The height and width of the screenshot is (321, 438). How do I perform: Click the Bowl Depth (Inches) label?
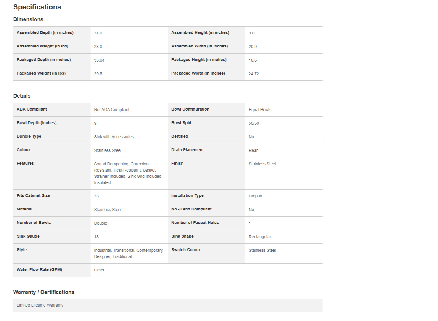coord(37,123)
